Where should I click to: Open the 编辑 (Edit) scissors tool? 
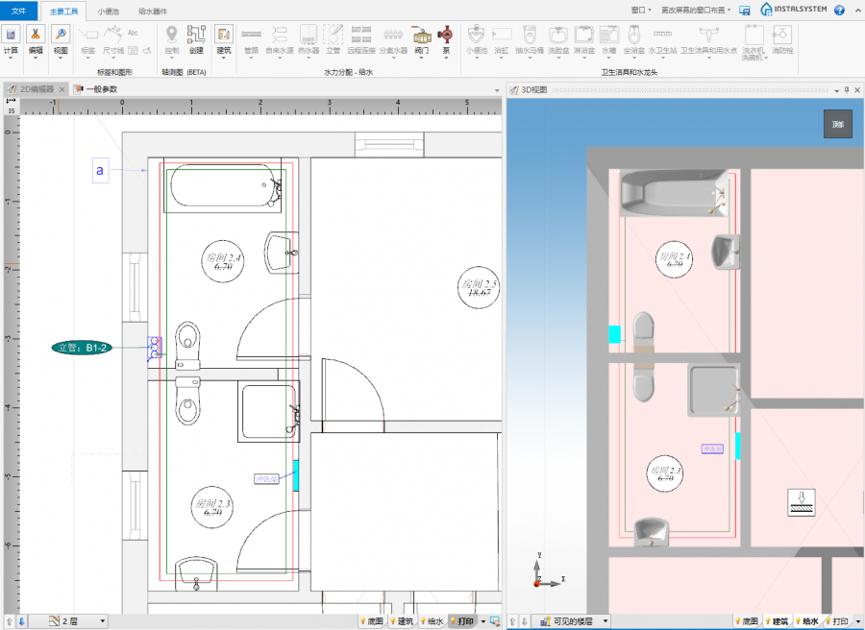coord(36,36)
